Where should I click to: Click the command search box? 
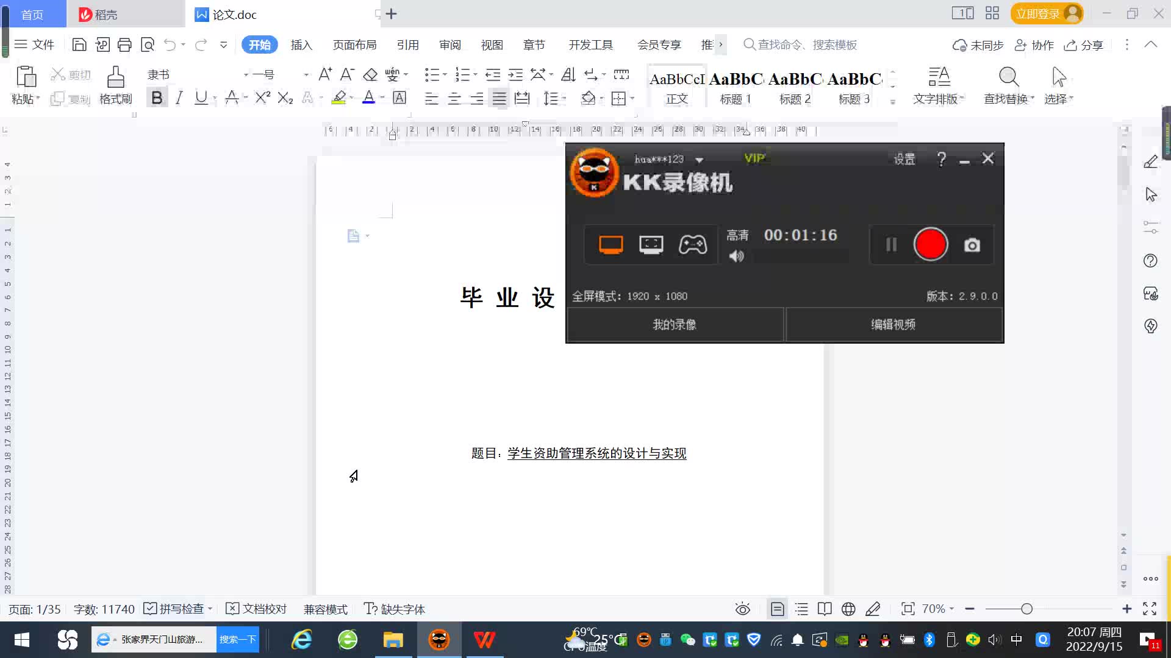[801, 44]
